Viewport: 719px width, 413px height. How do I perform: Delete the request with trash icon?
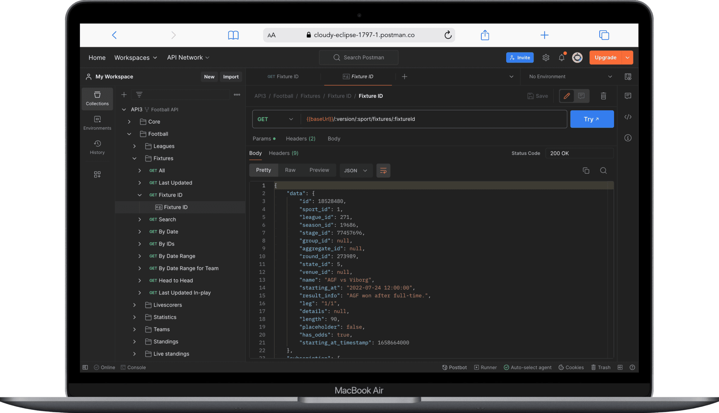603,96
